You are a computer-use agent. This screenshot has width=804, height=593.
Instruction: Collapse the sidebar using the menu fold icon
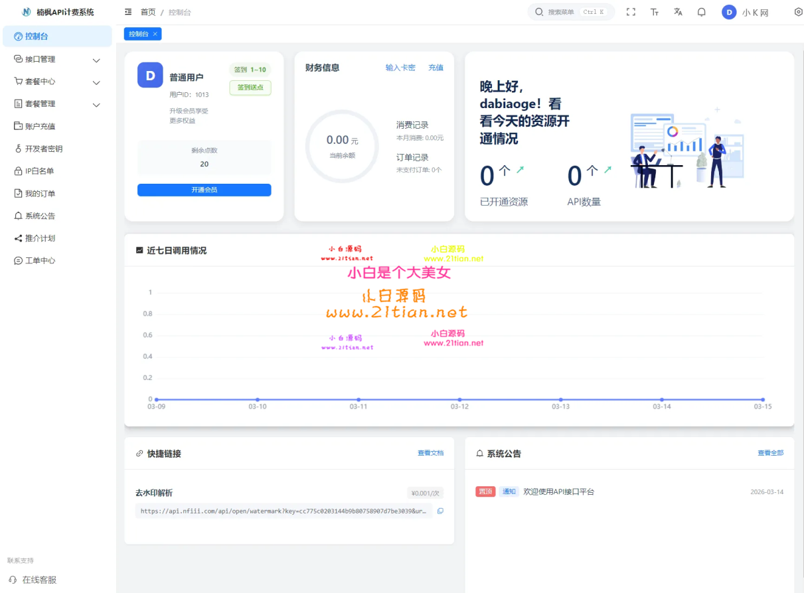click(128, 12)
